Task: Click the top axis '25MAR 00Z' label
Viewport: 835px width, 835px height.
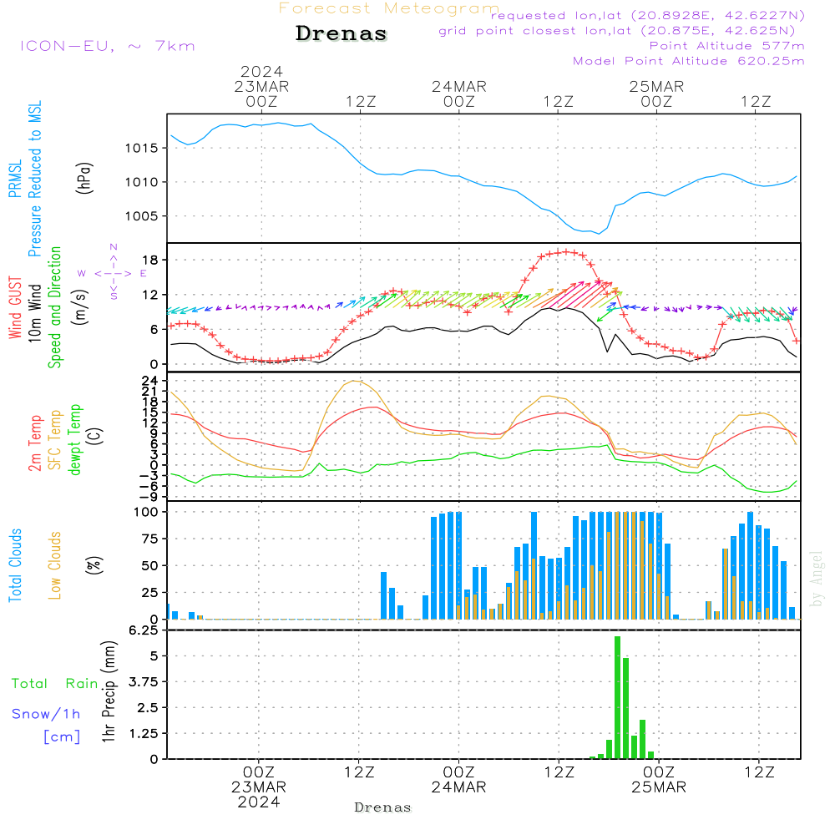Action: (x=656, y=94)
